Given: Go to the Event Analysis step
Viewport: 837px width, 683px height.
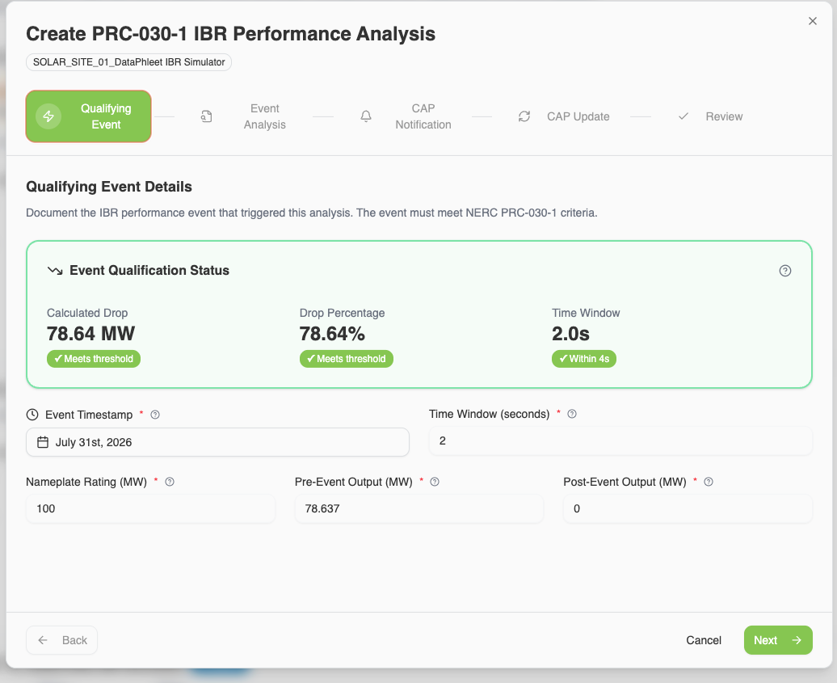Looking at the screenshot, I should (244, 116).
